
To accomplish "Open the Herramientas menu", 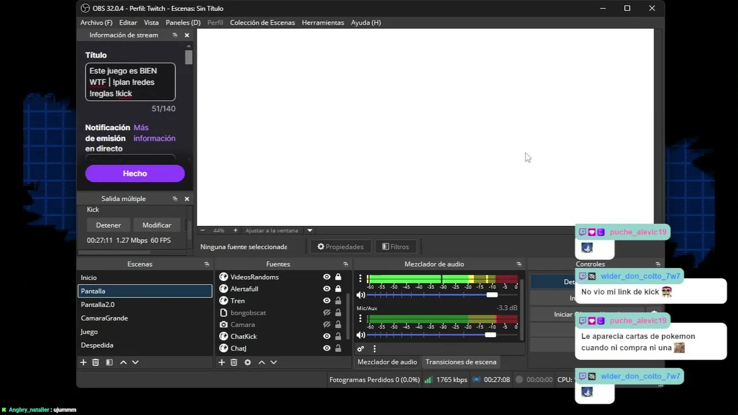I will pos(323,22).
